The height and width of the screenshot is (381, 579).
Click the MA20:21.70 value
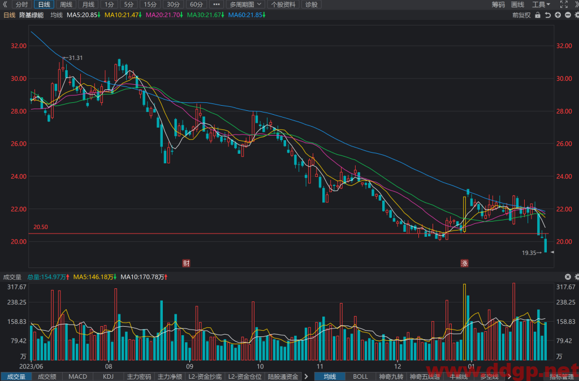pyautogui.click(x=165, y=15)
